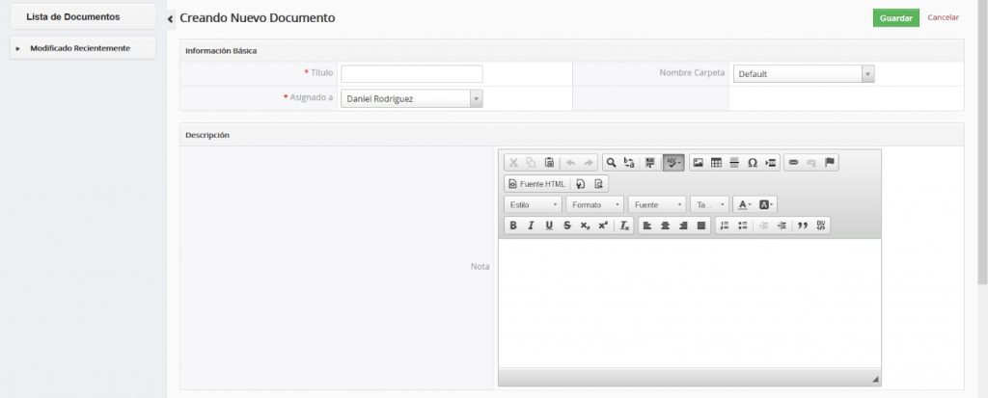
Task: Insert a table in the note editor
Action: pos(716,163)
